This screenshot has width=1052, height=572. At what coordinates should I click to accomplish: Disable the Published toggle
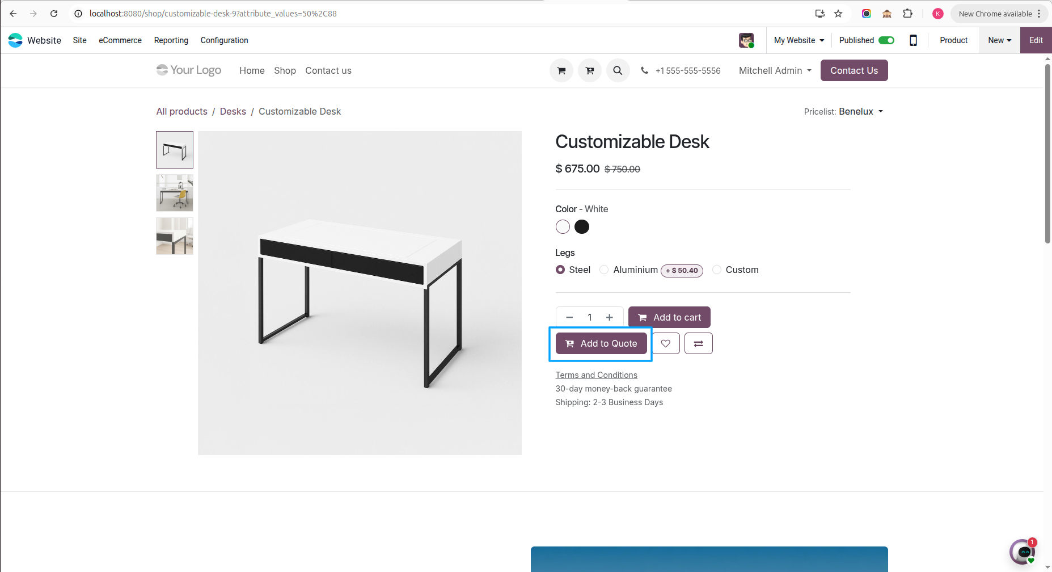pyautogui.click(x=886, y=40)
